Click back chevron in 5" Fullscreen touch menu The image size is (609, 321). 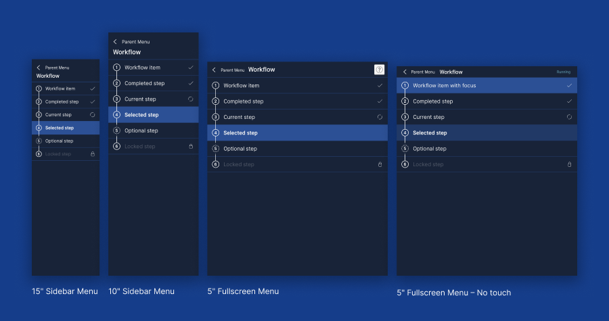215,70
